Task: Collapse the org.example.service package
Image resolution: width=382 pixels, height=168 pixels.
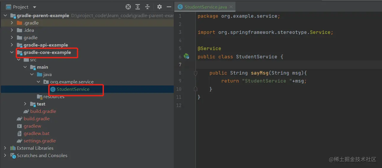Action: (x=39, y=82)
